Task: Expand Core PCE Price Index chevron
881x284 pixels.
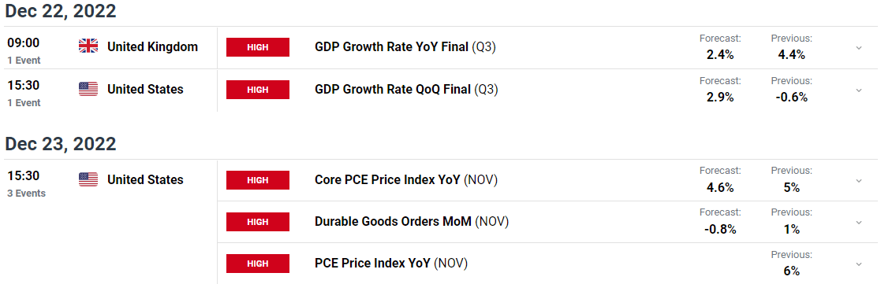Action: click(x=859, y=181)
